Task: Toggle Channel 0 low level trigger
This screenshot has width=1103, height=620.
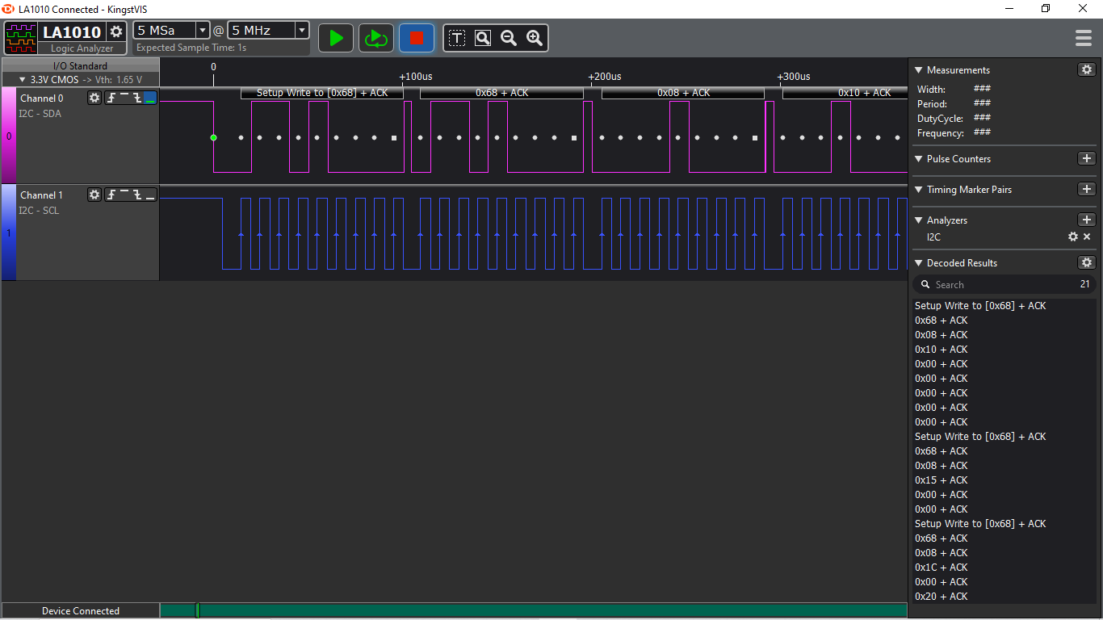Action: (150, 98)
